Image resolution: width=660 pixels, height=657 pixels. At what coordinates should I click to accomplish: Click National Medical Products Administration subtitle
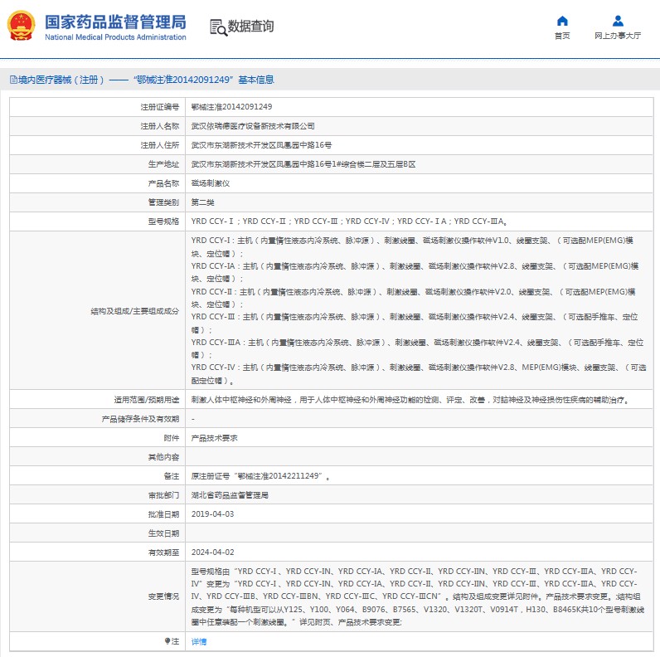tap(115, 37)
